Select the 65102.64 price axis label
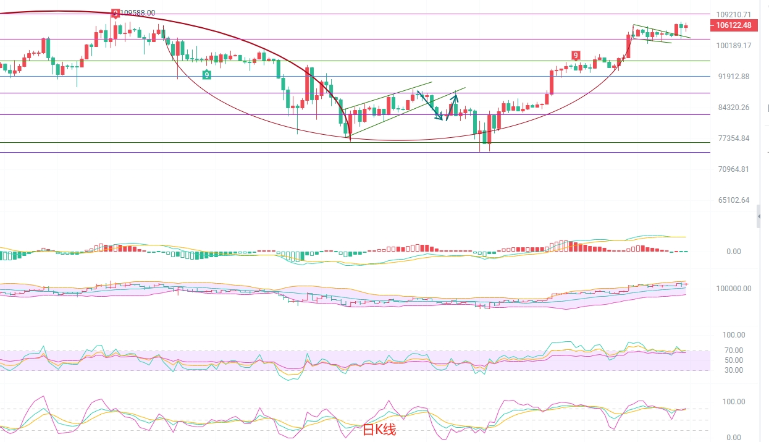769x442 pixels. (734, 200)
